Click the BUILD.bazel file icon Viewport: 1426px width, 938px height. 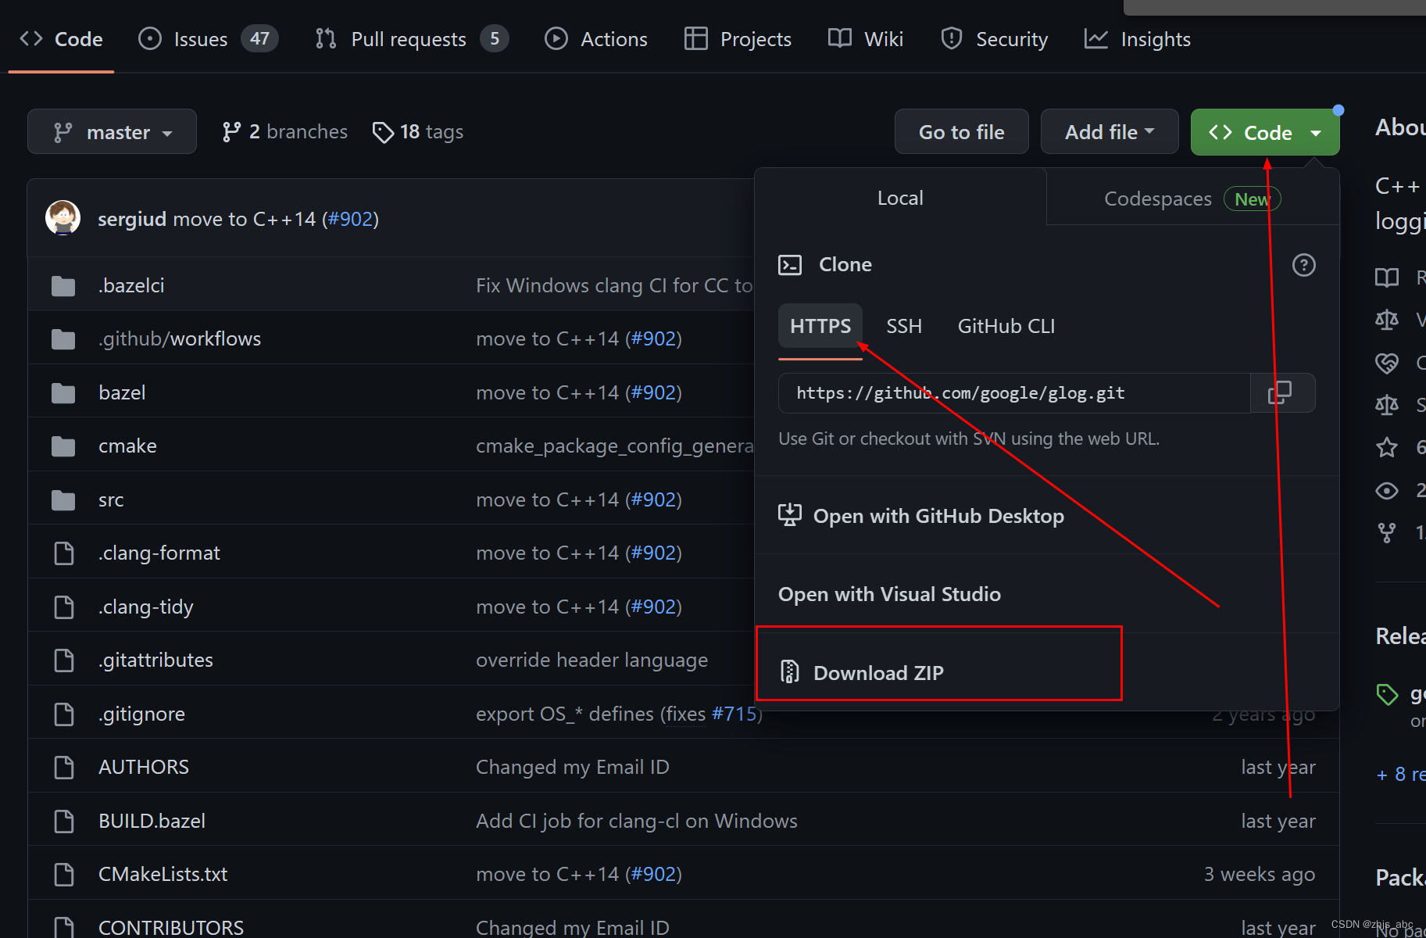(63, 822)
